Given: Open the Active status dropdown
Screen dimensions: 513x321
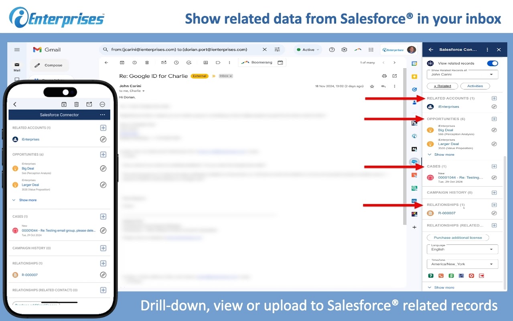Looking at the screenshot, I should coord(308,50).
